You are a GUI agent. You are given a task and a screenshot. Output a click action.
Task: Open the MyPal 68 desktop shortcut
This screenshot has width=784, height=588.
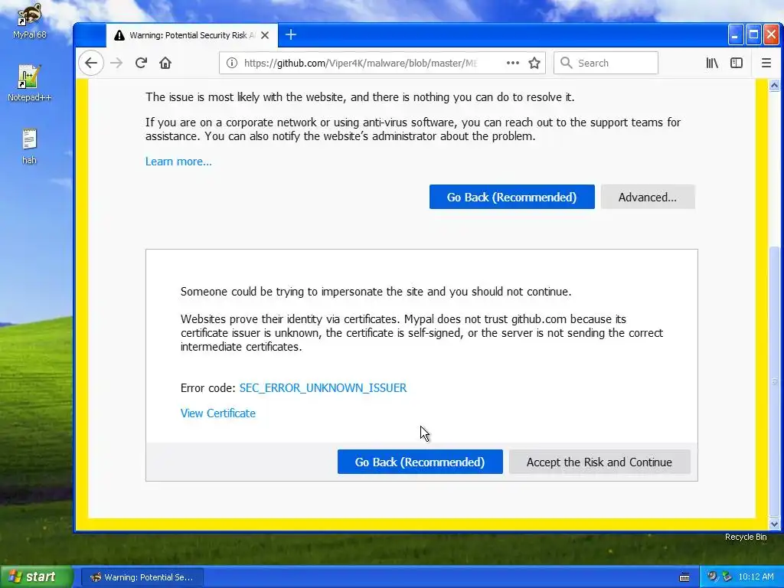(30, 21)
